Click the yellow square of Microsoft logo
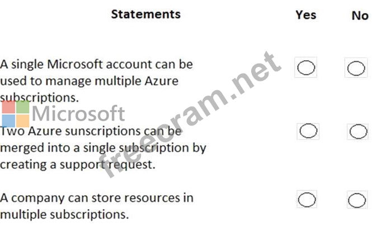Viewport: 381px width, 232px height. (x=22, y=120)
